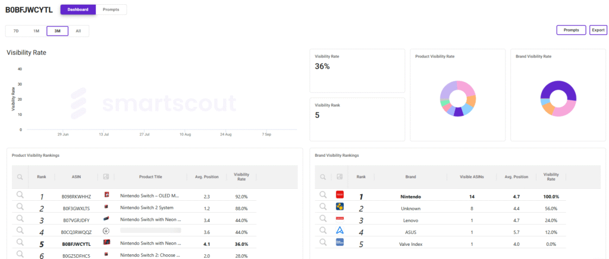609x259 pixels.
Task: Click ASIN B07VGRJDFY
Action: pyautogui.click(x=76, y=220)
